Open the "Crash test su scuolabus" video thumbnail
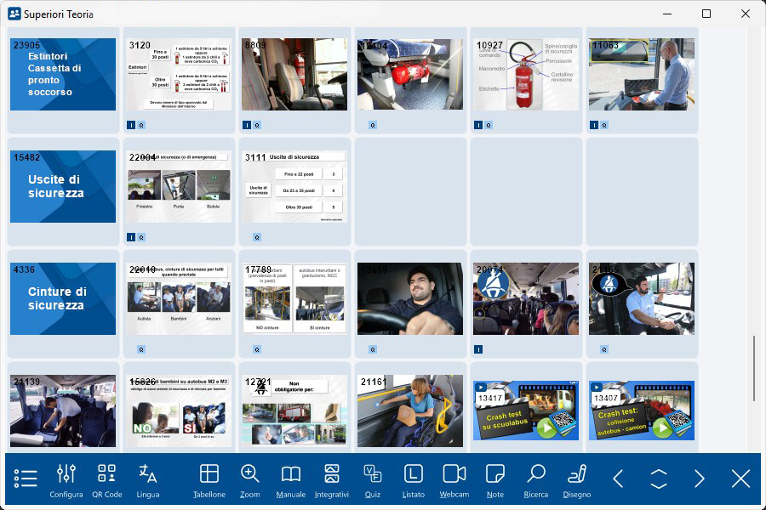The image size is (766, 510). pos(526,411)
